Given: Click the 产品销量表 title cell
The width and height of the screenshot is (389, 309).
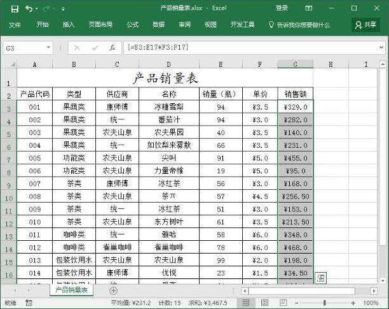Looking at the screenshot, I should pos(165,78).
